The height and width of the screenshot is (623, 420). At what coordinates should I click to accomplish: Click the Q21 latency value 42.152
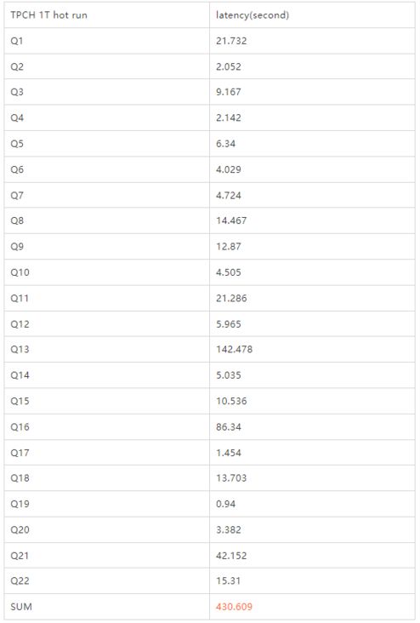231,556
